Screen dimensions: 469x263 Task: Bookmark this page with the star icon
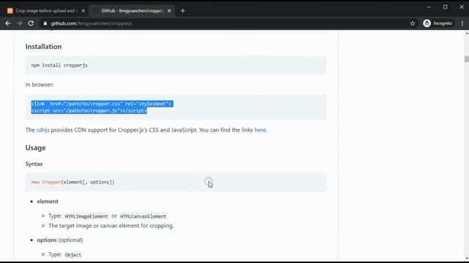coord(413,23)
